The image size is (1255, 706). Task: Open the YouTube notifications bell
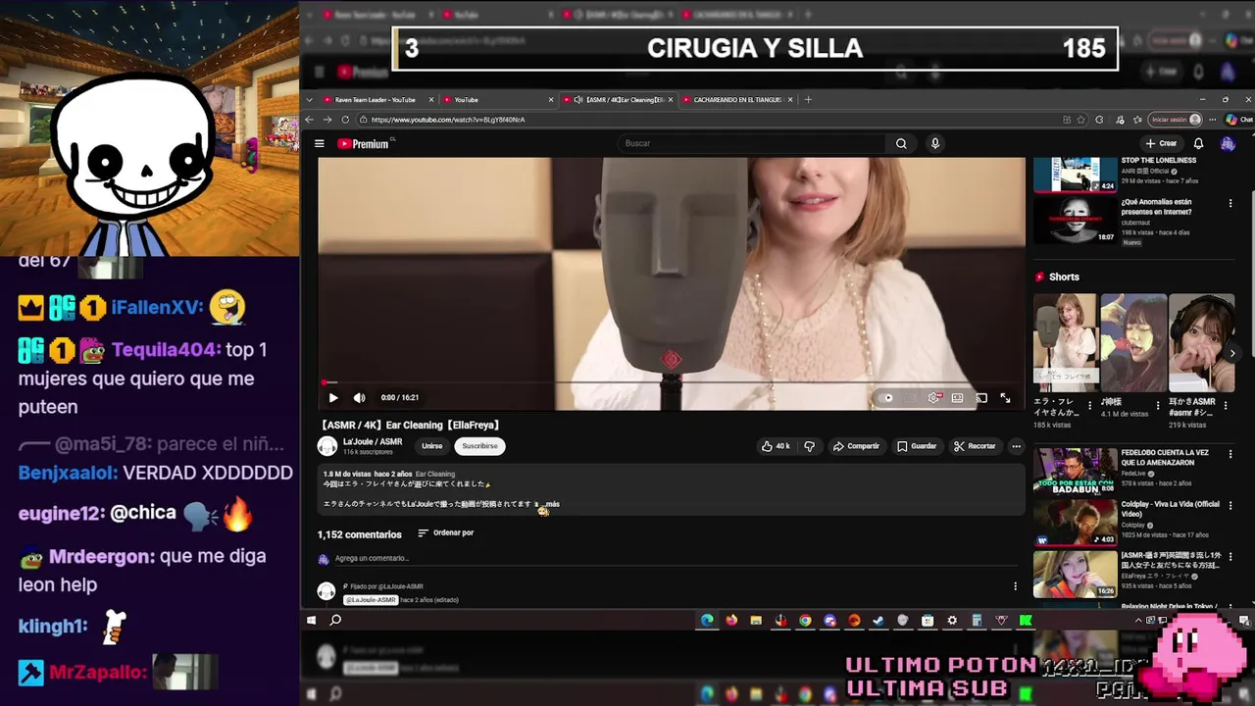coord(1198,143)
